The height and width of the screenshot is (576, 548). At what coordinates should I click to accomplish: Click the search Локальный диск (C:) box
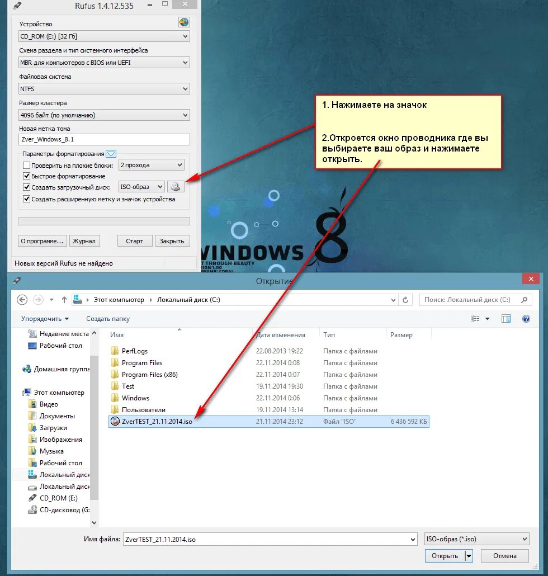(x=476, y=300)
